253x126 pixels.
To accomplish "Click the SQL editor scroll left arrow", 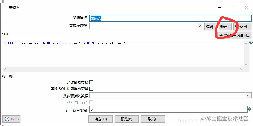I will click(x=5, y=70).
